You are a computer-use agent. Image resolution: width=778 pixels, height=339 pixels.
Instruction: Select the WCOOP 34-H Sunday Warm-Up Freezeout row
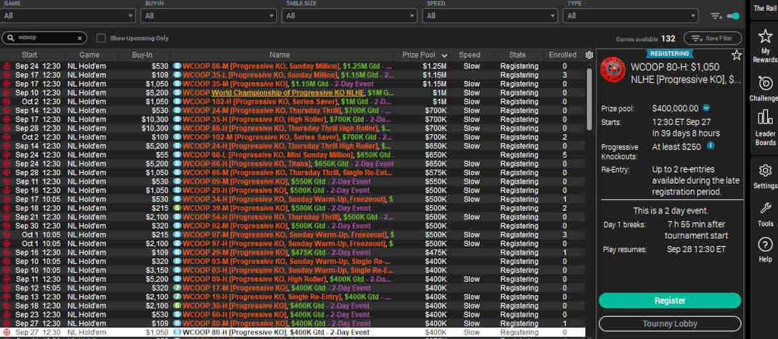point(292,199)
